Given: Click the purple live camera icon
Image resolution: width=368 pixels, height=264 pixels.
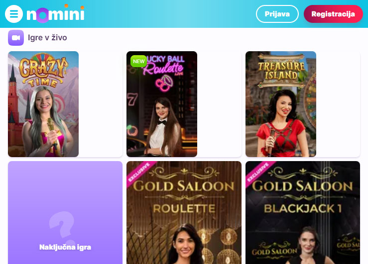Looking at the screenshot, I should tap(16, 38).
